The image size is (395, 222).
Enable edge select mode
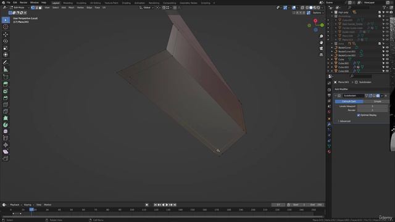36,7
